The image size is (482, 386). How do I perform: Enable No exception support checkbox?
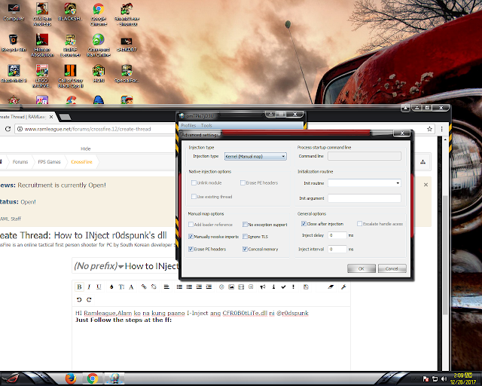pos(245,225)
